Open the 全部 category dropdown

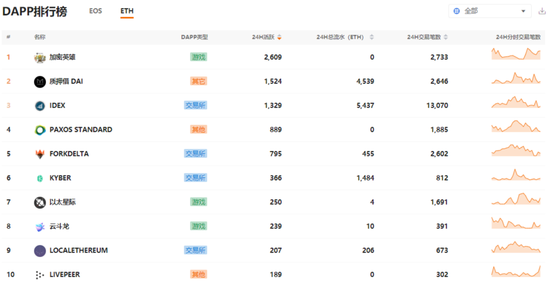(490, 11)
